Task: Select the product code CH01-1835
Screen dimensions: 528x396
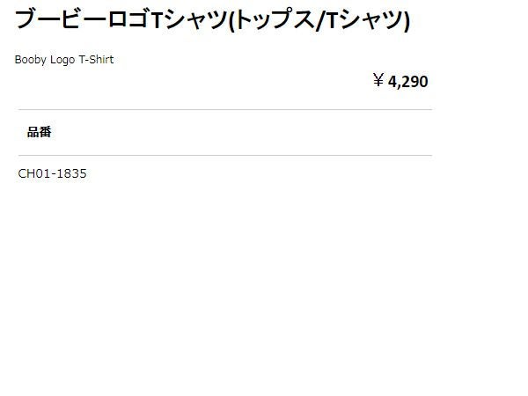Action: [x=53, y=173]
